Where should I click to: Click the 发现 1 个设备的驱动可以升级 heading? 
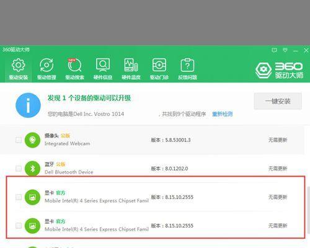click(x=89, y=98)
